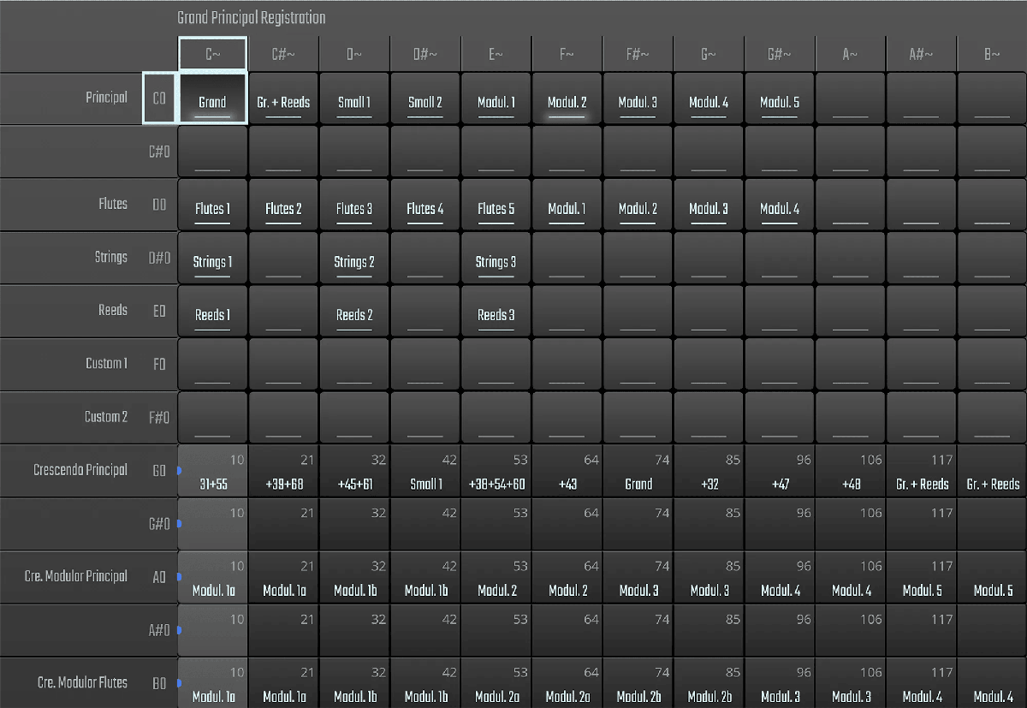Activate Gr. + Reeds in Principal row
The image size is (1027, 708).
tap(283, 99)
